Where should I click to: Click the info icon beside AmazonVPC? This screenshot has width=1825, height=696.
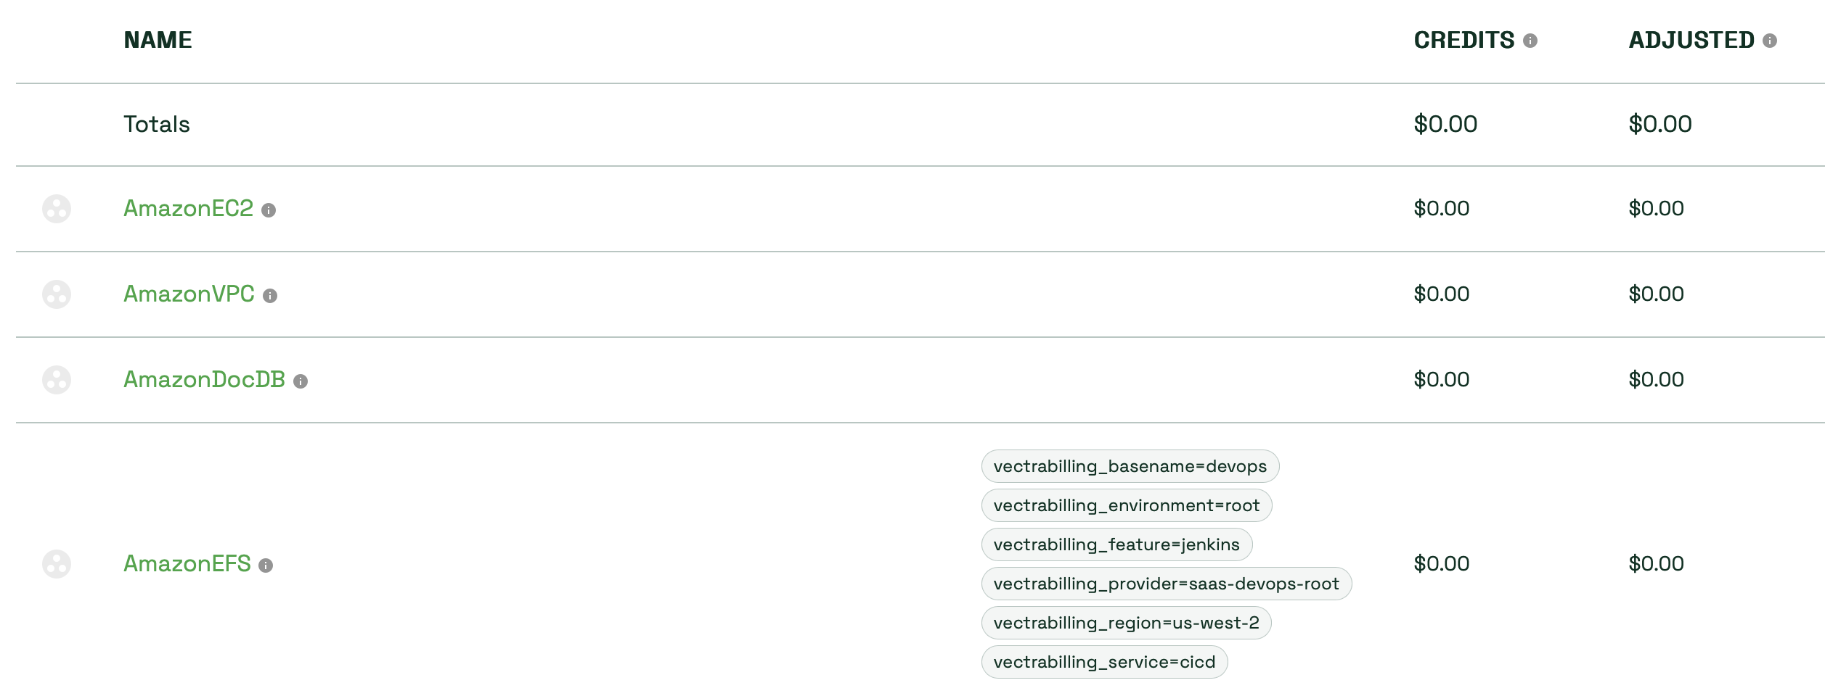coord(272,296)
